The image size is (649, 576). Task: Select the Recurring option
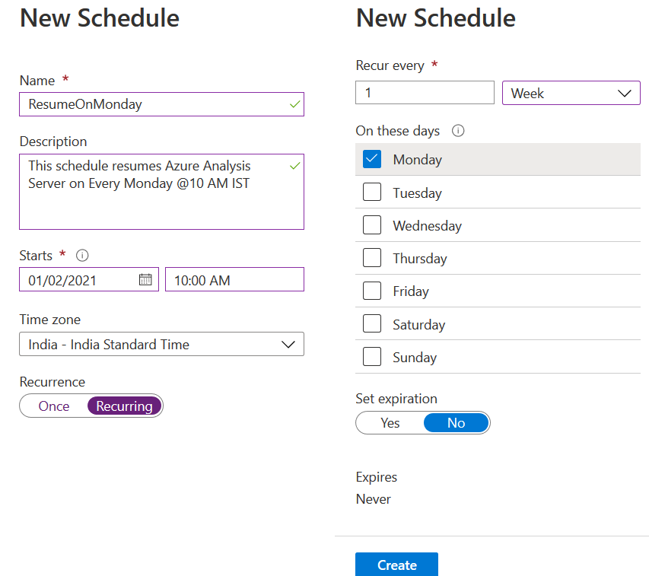(x=124, y=406)
